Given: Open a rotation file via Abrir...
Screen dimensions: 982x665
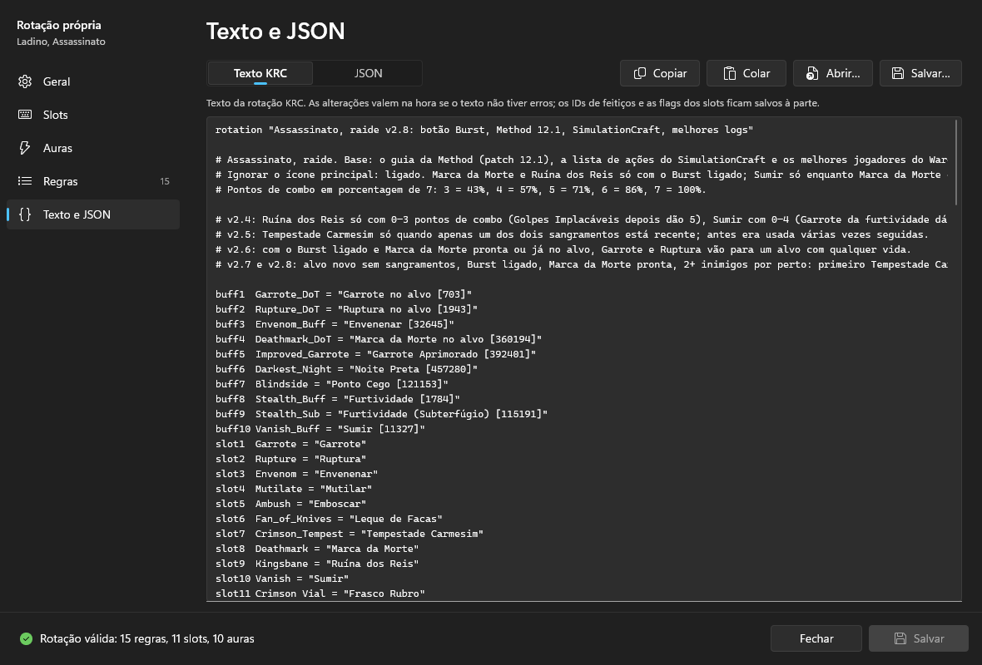Looking at the screenshot, I should pyautogui.click(x=833, y=73).
